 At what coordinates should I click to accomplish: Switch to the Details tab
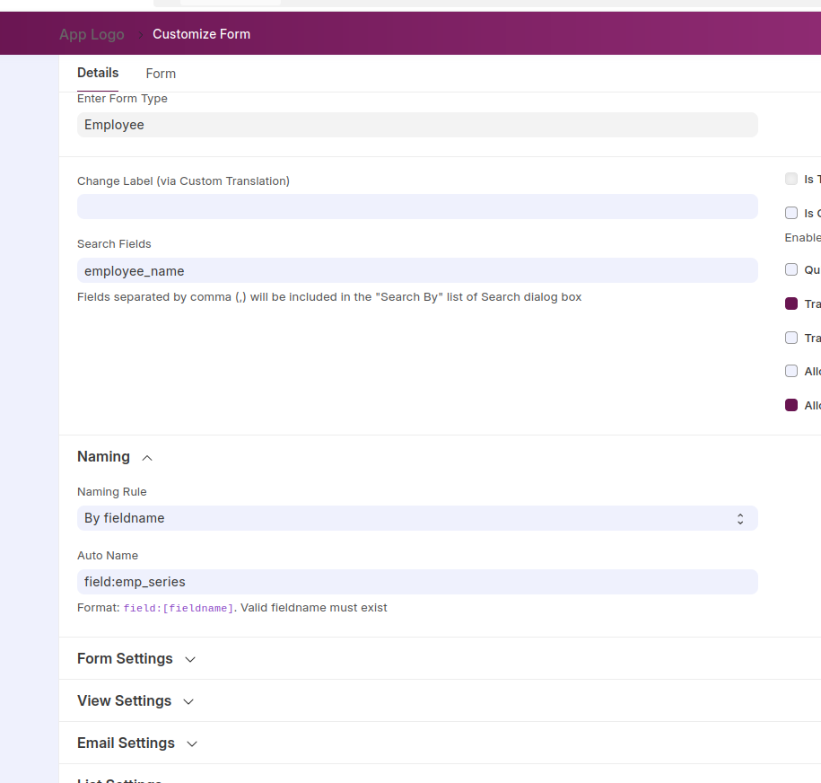[98, 73]
